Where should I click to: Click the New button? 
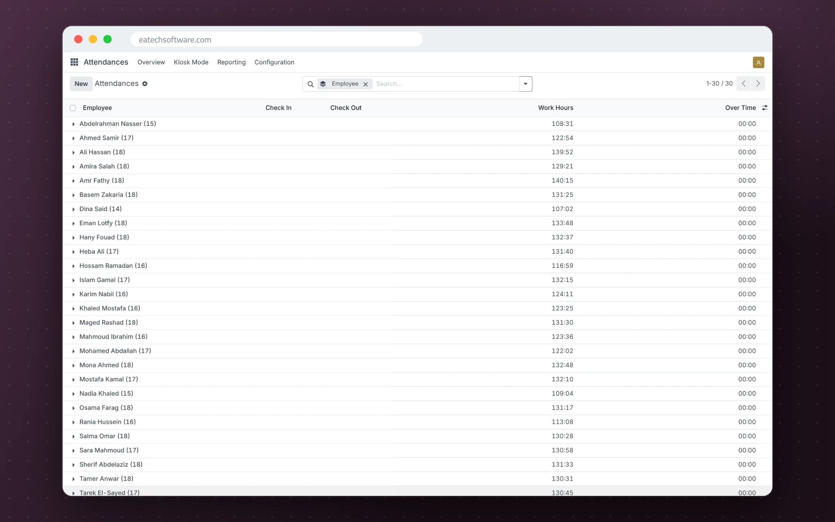[81, 84]
